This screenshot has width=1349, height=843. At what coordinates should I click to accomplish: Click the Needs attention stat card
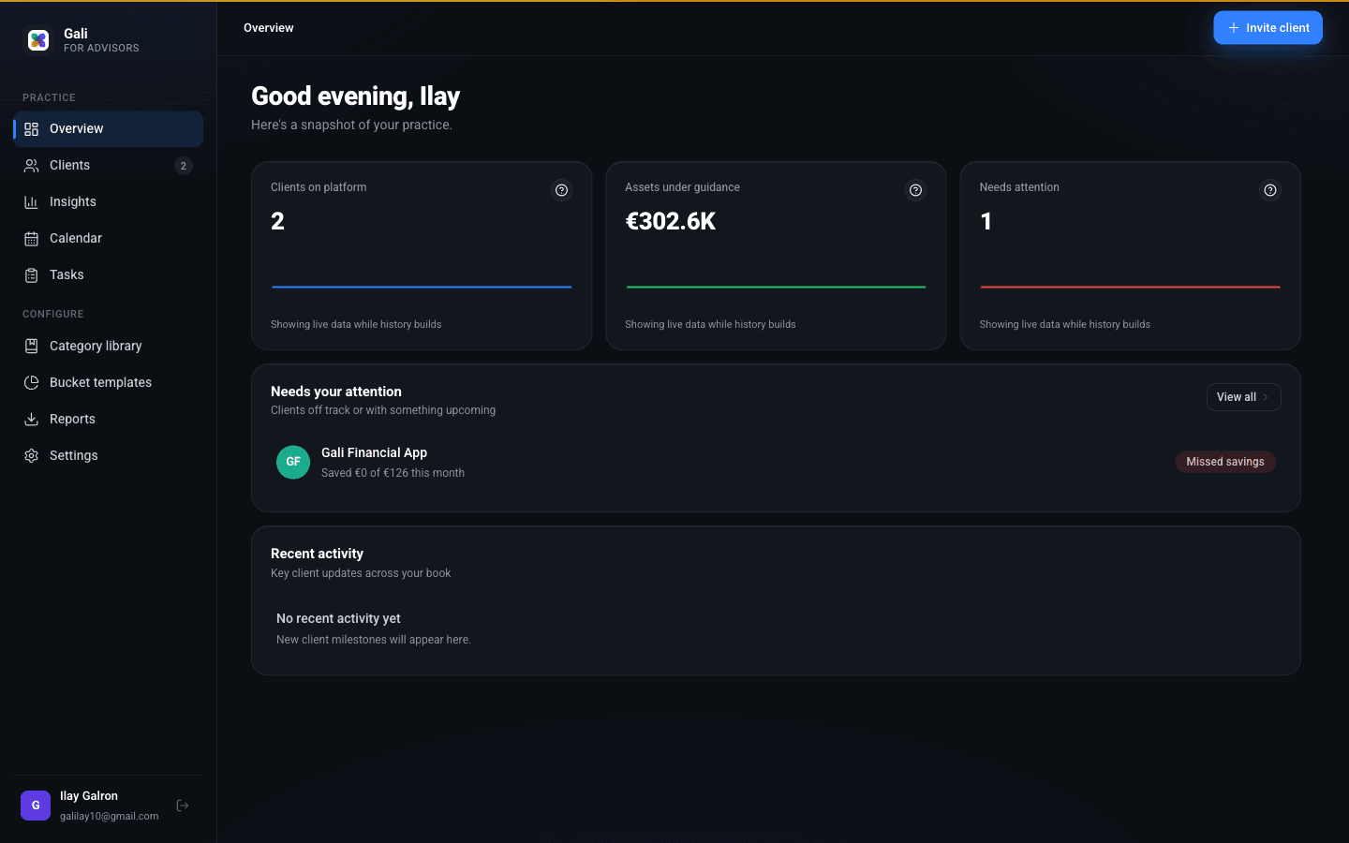point(1130,256)
